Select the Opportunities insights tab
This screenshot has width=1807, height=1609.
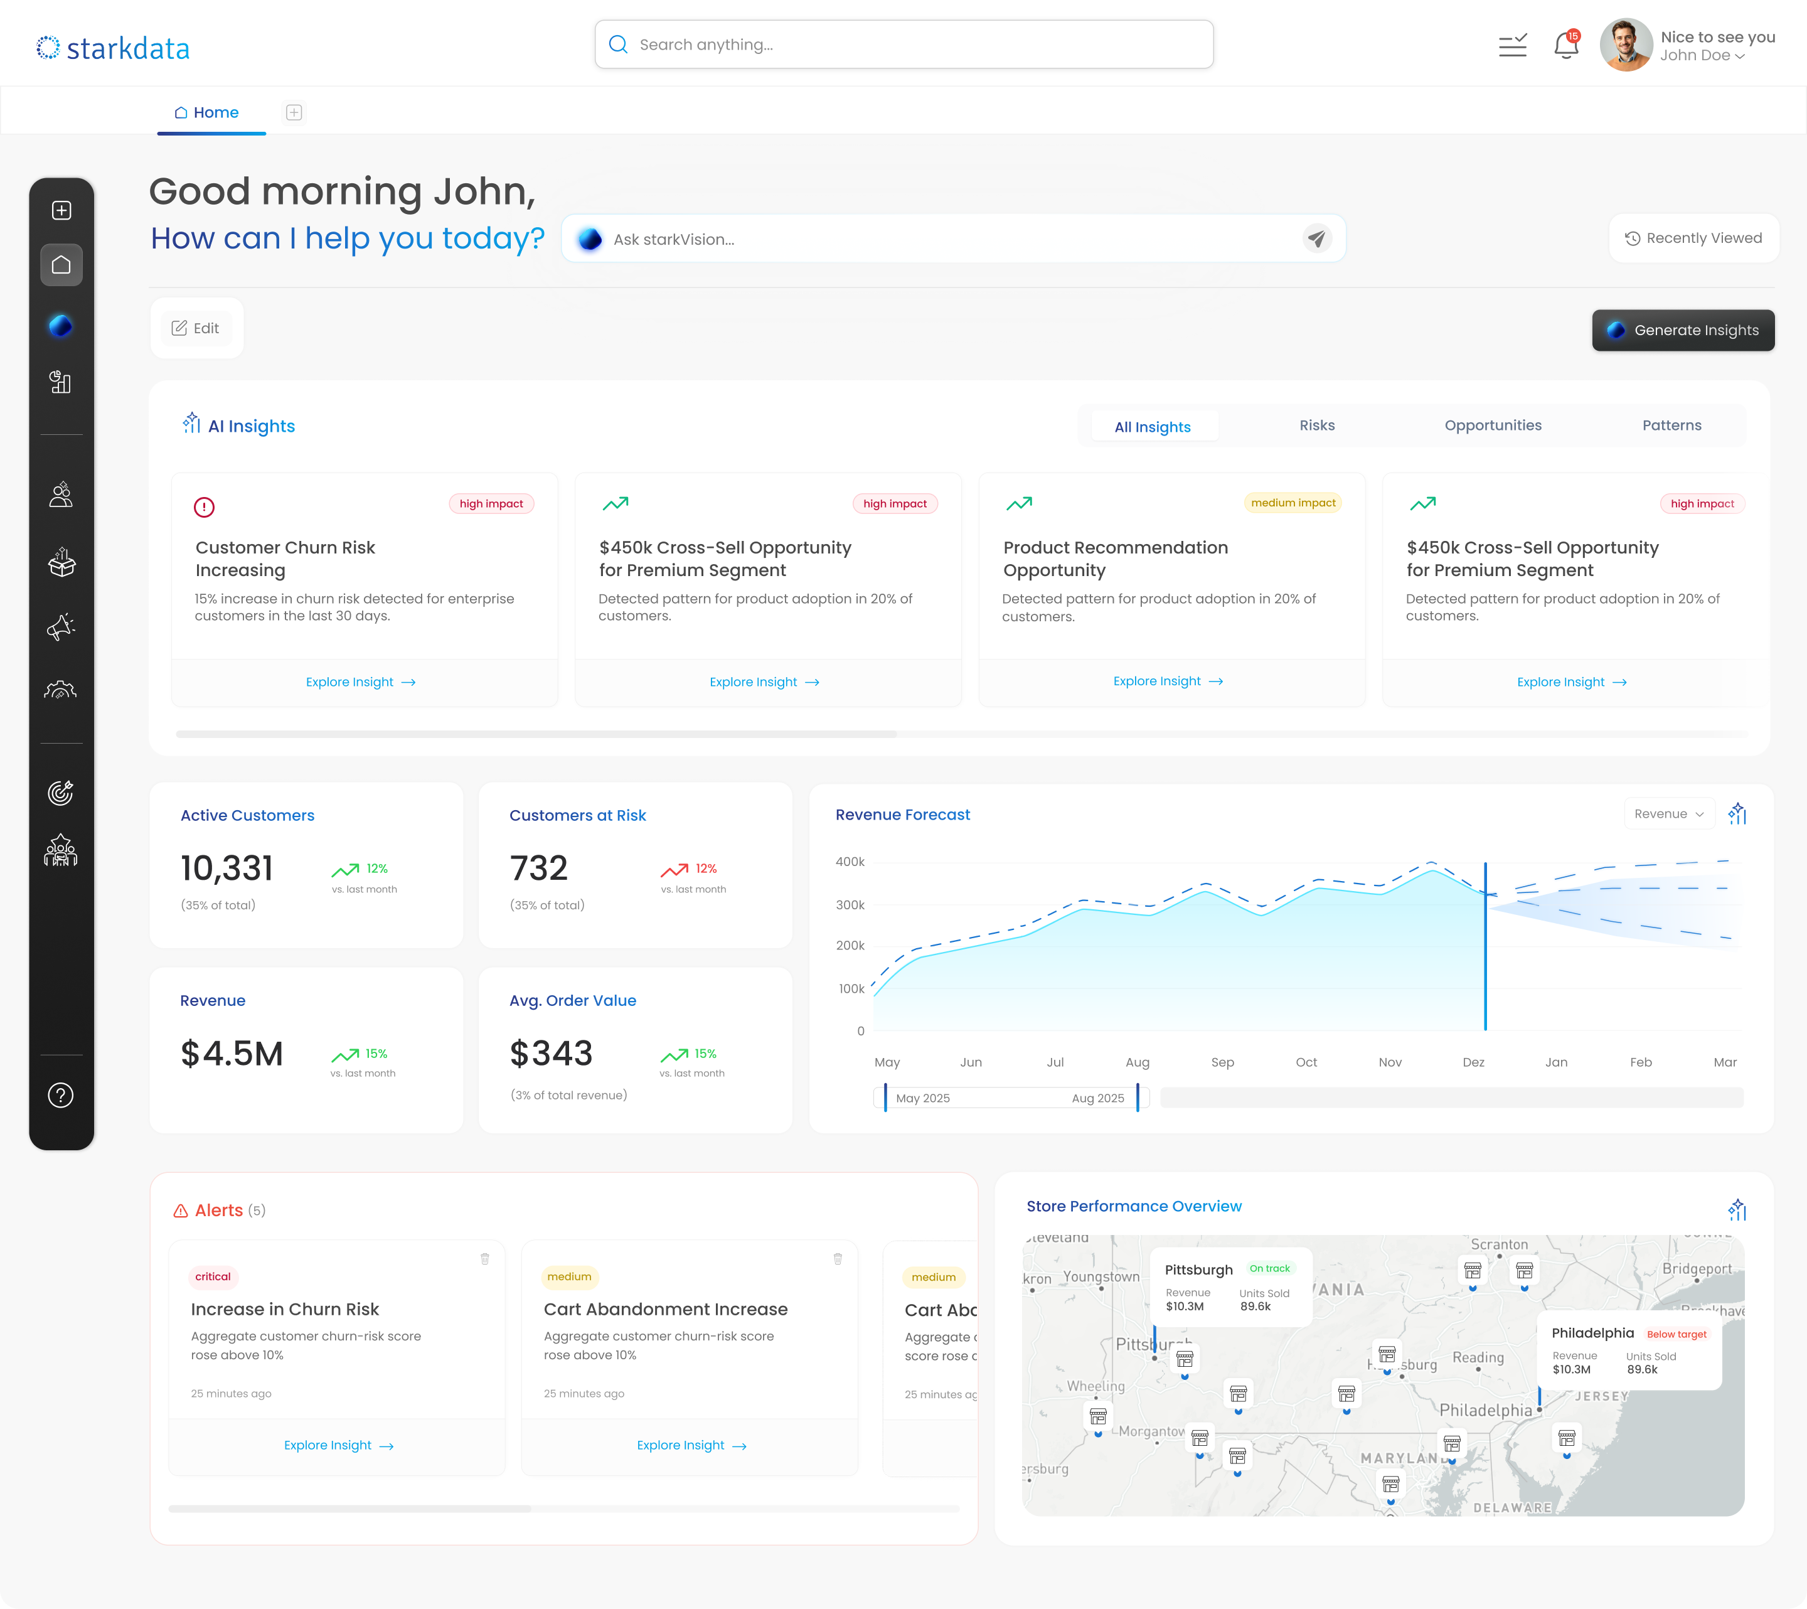(x=1492, y=425)
